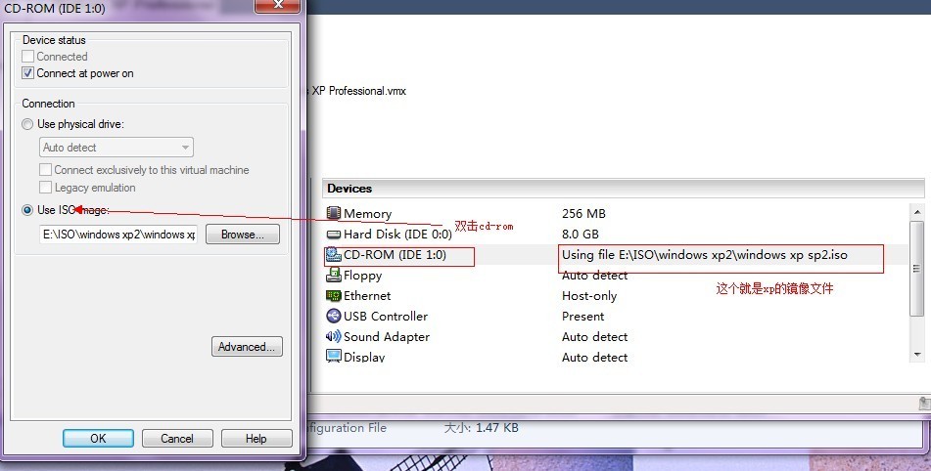Select the Sound Adapter row
The image size is (931, 471).
point(387,336)
